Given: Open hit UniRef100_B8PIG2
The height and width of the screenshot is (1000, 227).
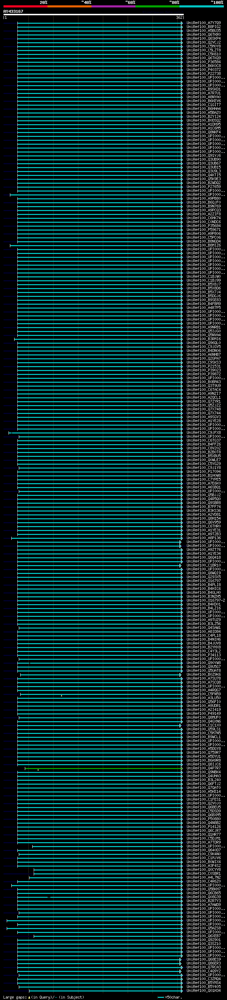Looking at the screenshot, I should click(203, 27).
